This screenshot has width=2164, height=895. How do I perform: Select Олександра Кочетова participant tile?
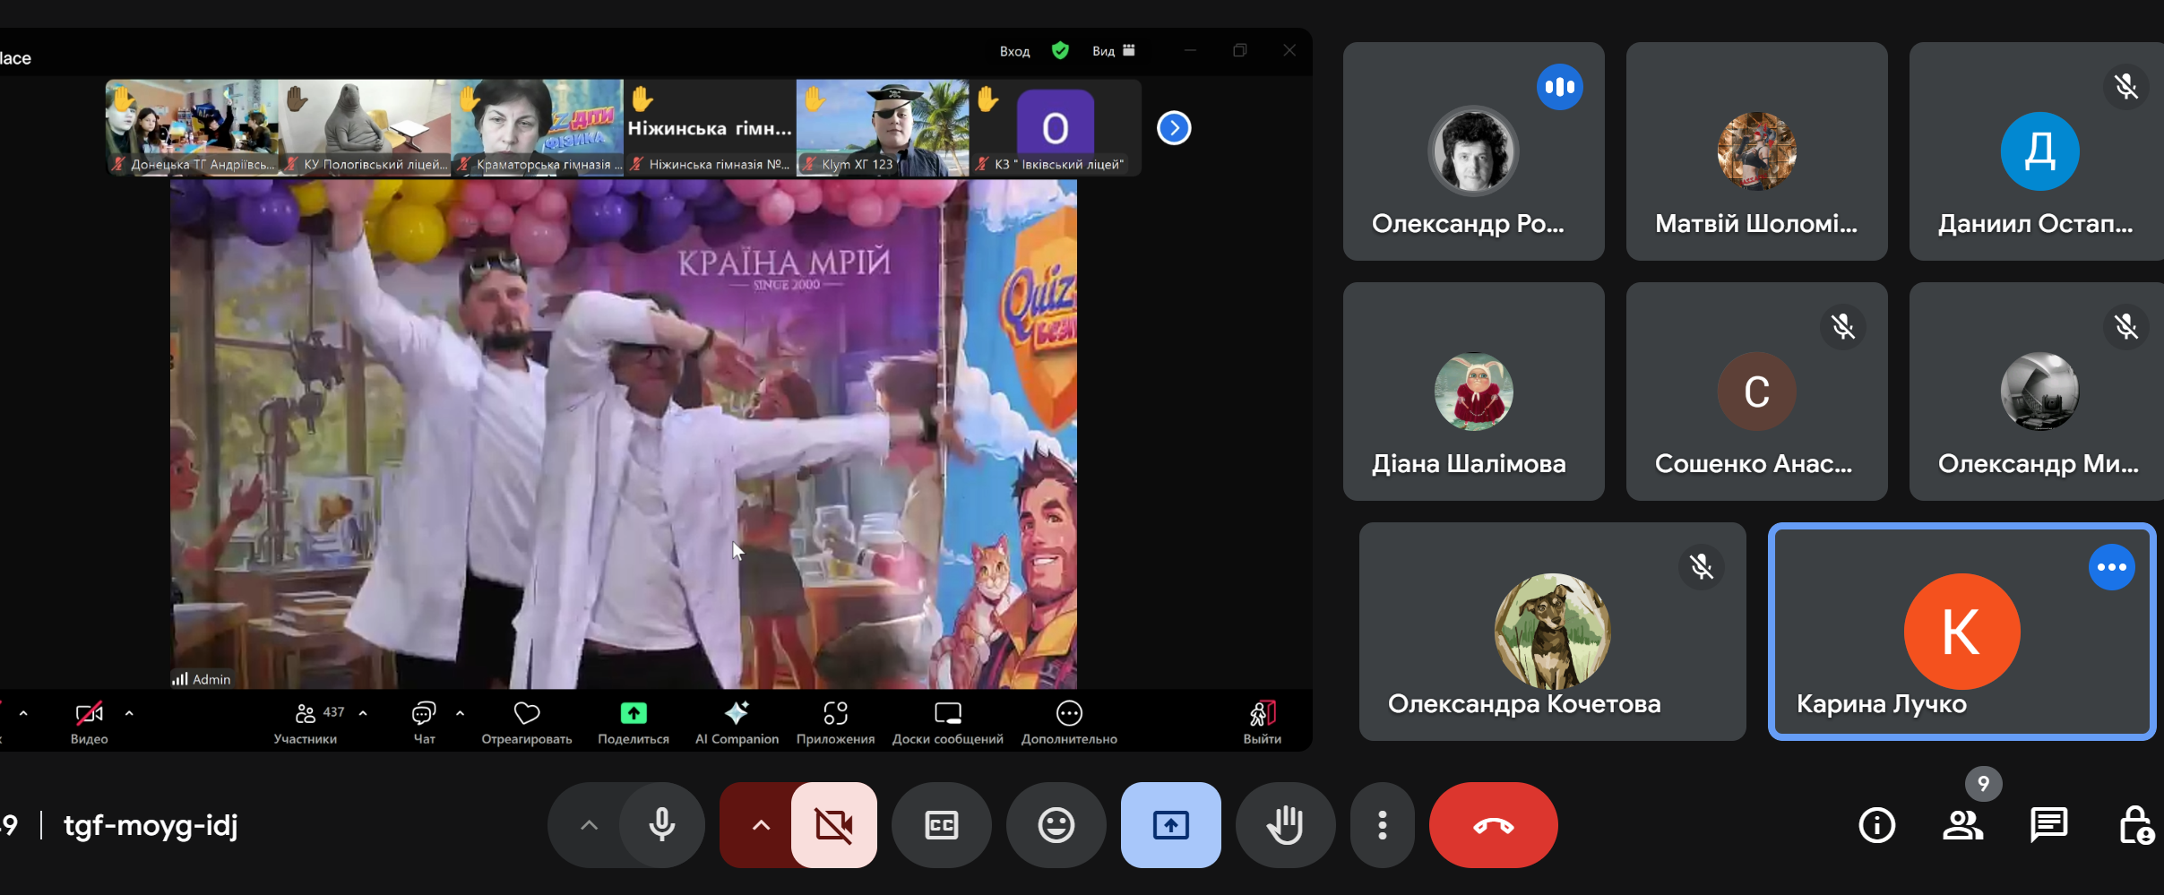1552,632
